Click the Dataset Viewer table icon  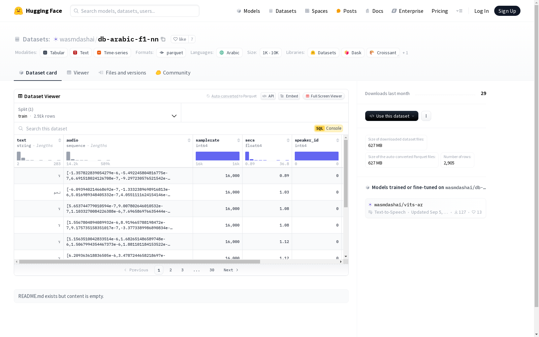pos(20,96)
